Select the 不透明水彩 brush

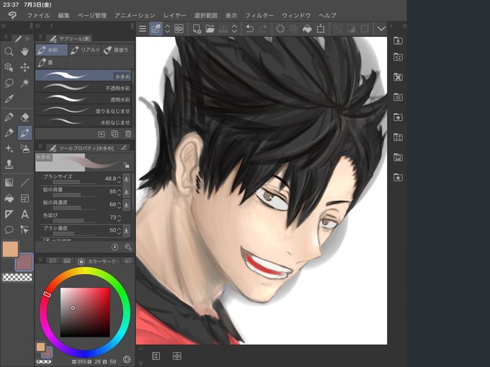point(83,88)
